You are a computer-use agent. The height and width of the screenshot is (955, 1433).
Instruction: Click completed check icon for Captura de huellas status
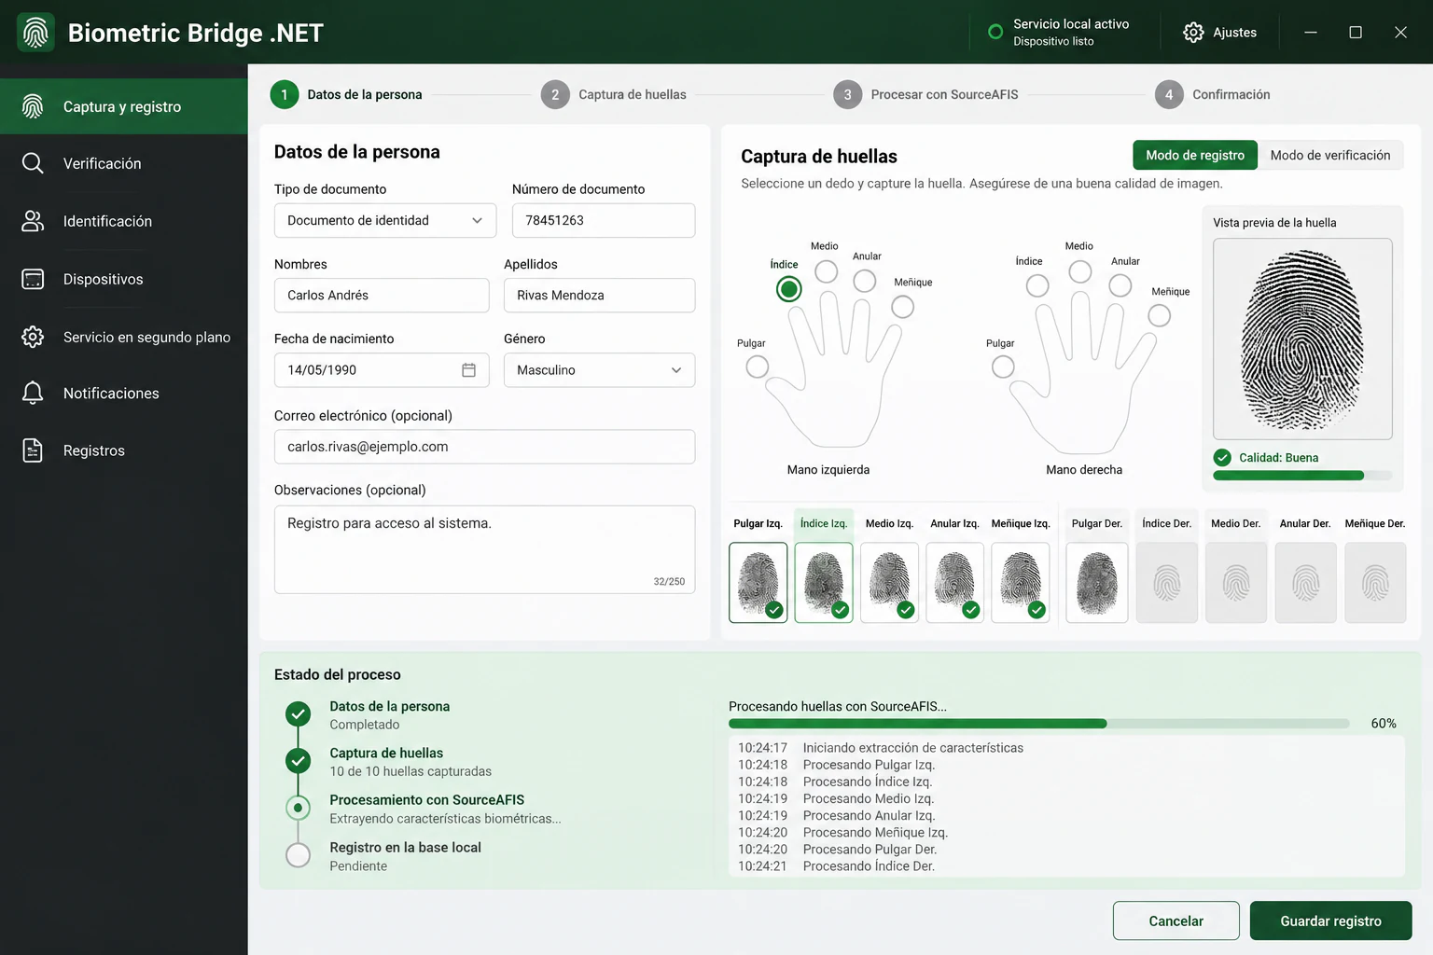pyautogui.click(x=298, y=761)
